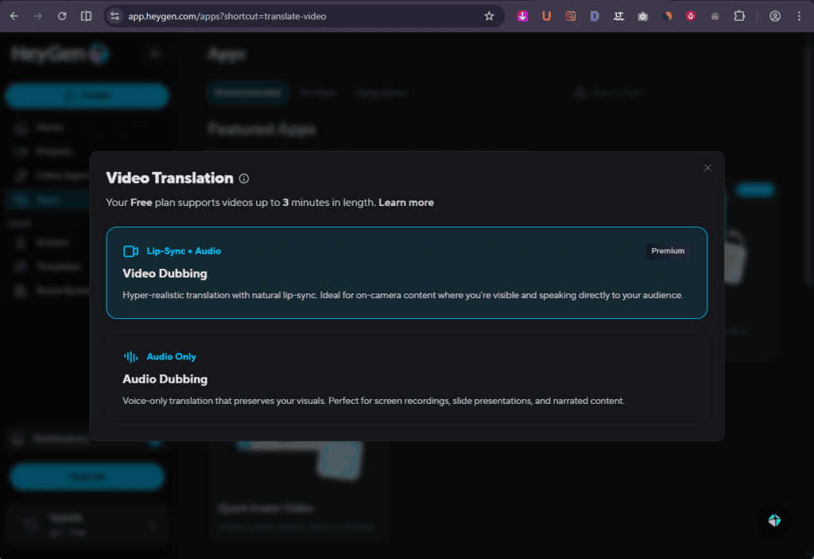Select the Video Dubbing option card
This screenshot has width=814, height=559.
[406, 273]
